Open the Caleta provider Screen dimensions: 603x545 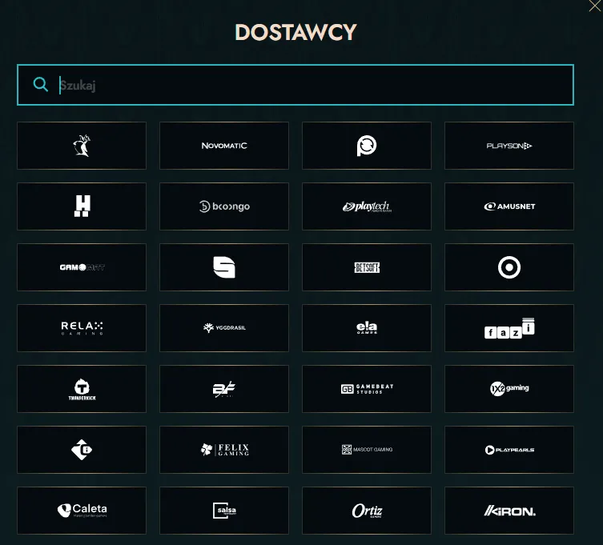coord(82,511)
